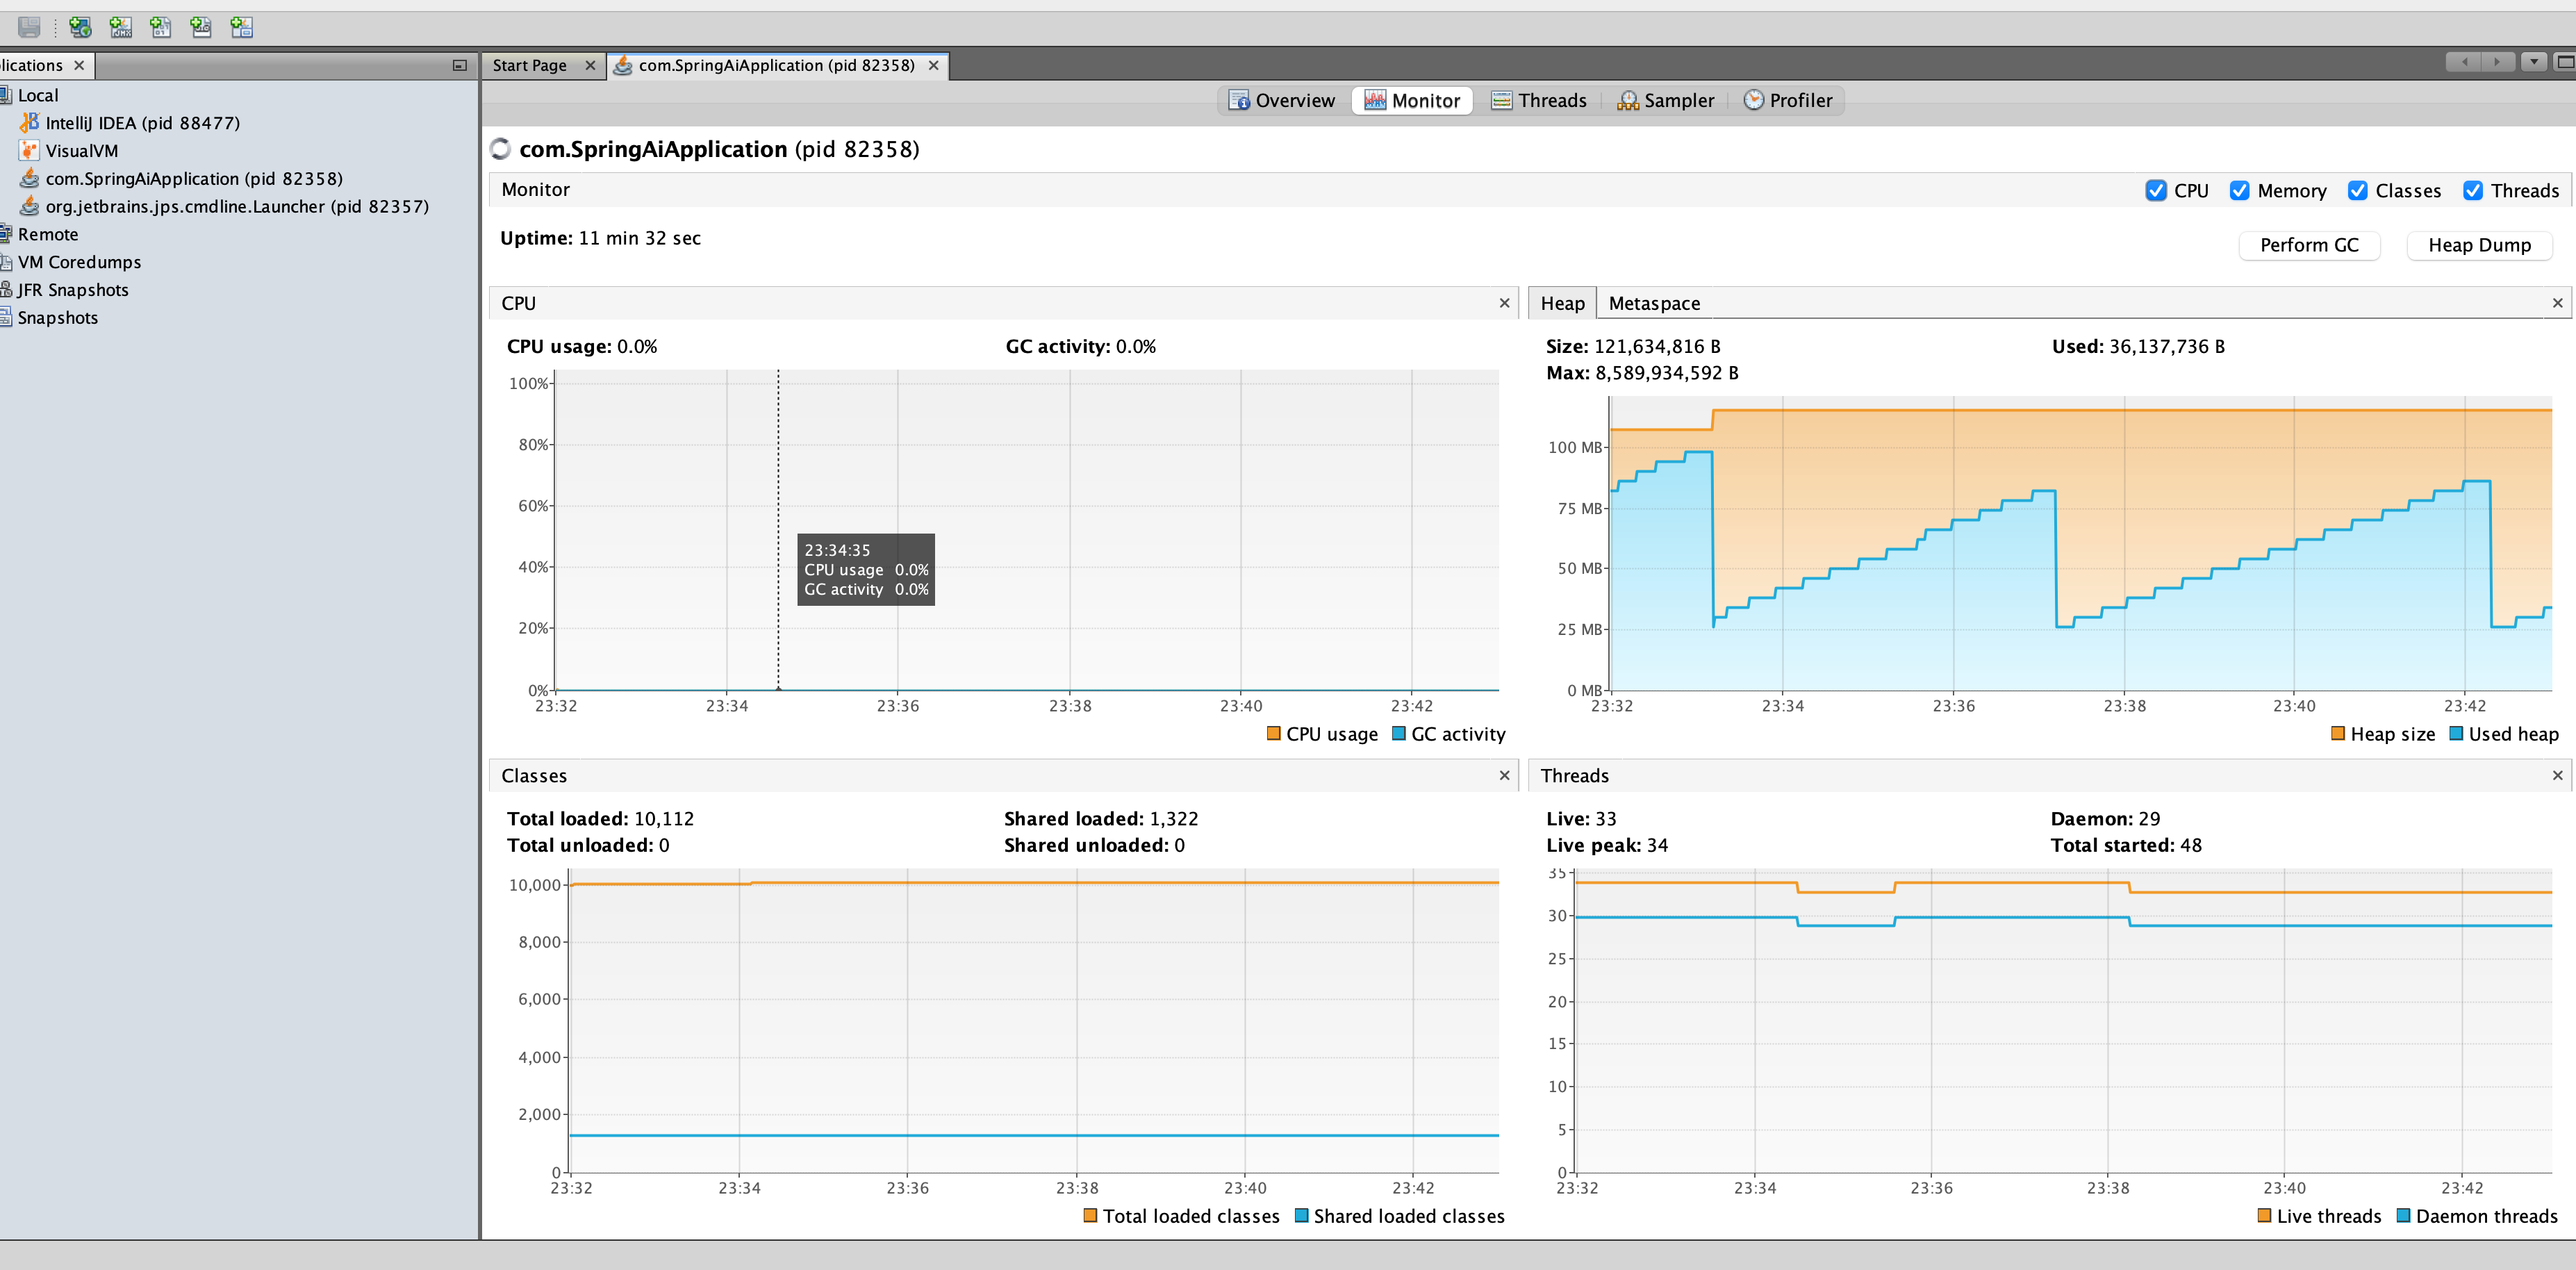Click the Load Snapshot toolbar icon

pos(241,27)
